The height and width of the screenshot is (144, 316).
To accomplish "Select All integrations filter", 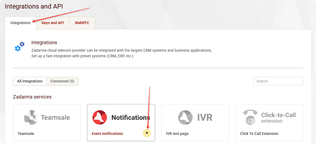I will pos(30,81).
